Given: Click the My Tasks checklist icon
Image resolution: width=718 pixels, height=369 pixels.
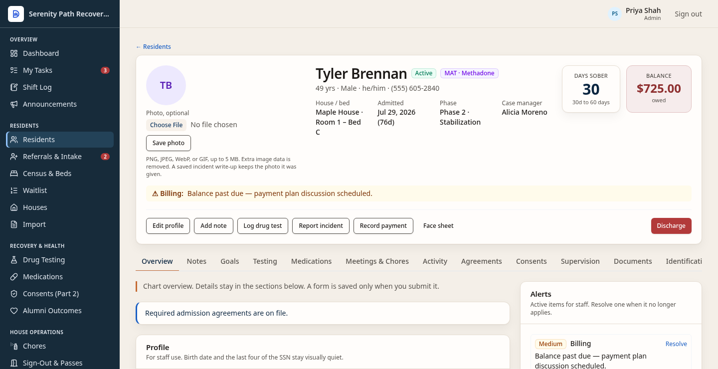Looking at the screenshot, I should (14, 70).
